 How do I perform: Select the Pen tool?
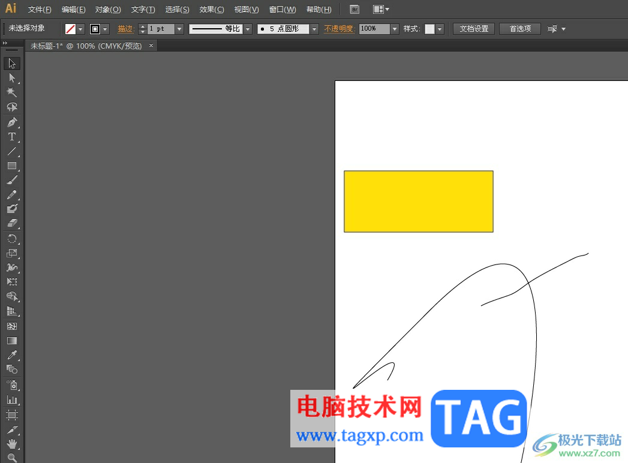click(12, 122)
